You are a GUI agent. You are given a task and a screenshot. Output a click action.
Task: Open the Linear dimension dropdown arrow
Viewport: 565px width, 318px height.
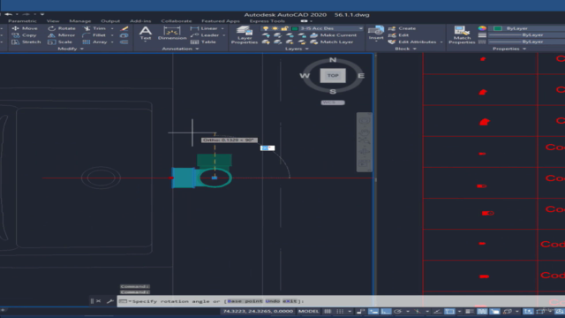coord(222,28)
